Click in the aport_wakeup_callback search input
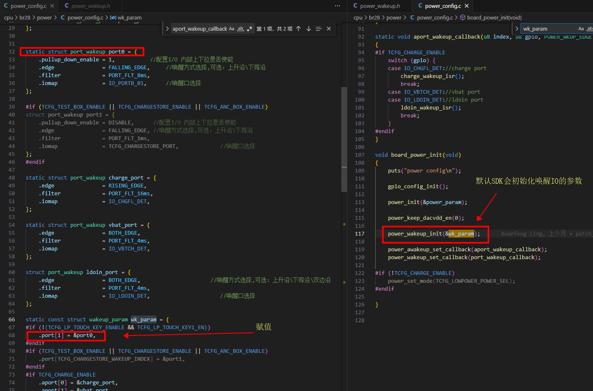The width and height of the screenshot is (593, 391). click(199, 29)
